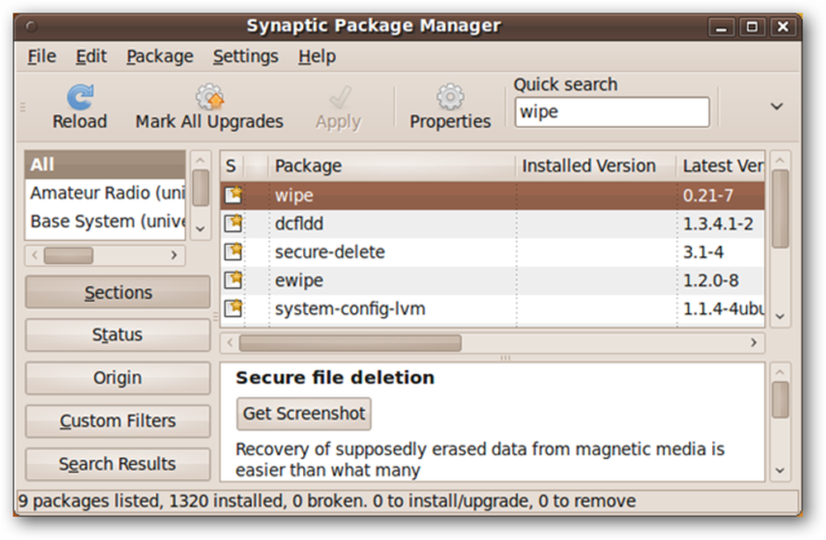Screen dimensions: 826x540
Task: Click the description pane vertical scrollbar thumb
Action: tap(781, 400)
